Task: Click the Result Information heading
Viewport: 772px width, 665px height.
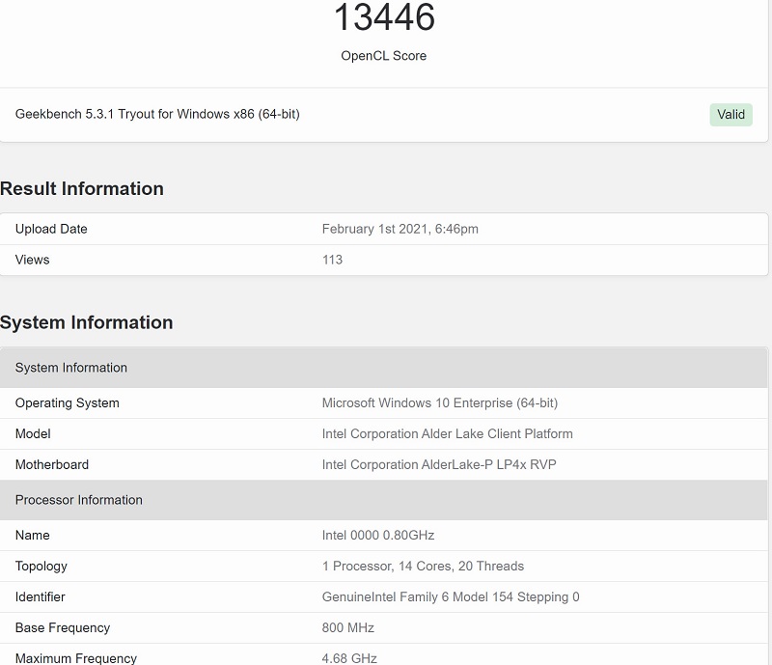Action: tap(82, 188)
